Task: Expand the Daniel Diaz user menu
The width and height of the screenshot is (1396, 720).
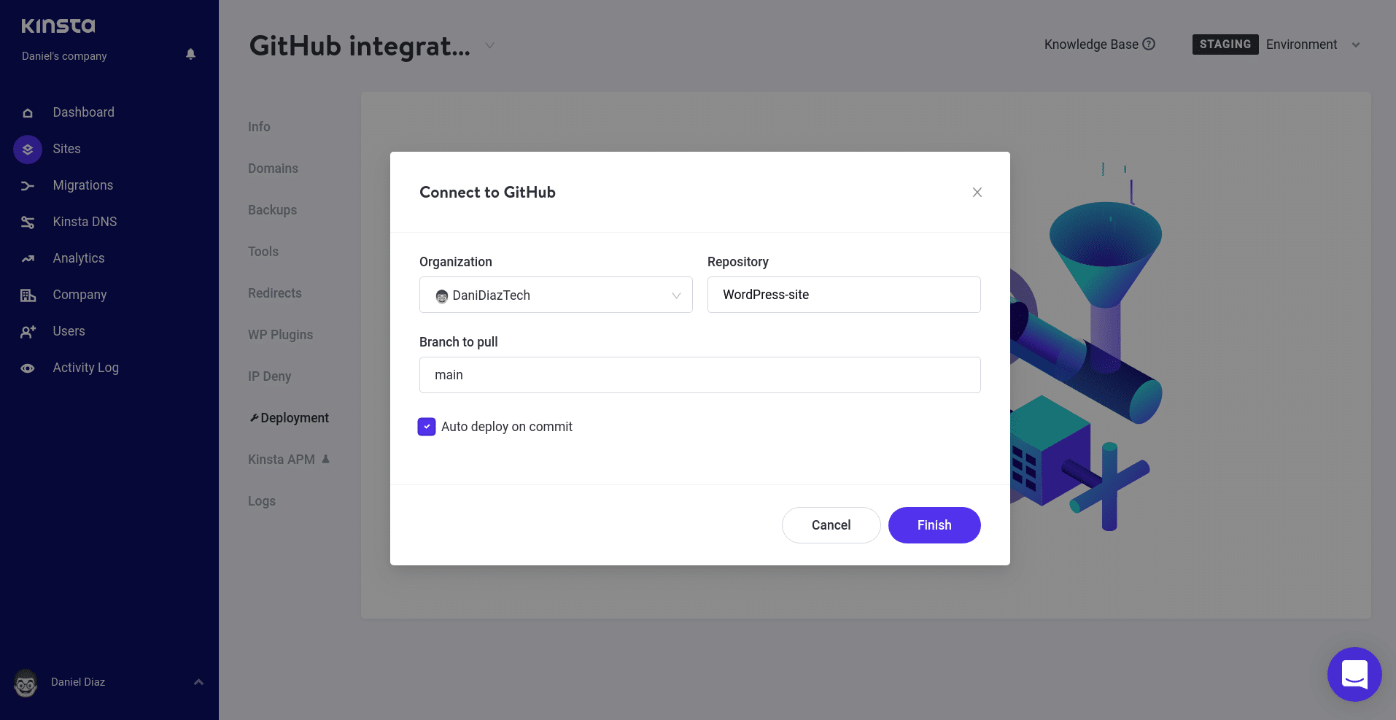Action: [x=198, y=682]
